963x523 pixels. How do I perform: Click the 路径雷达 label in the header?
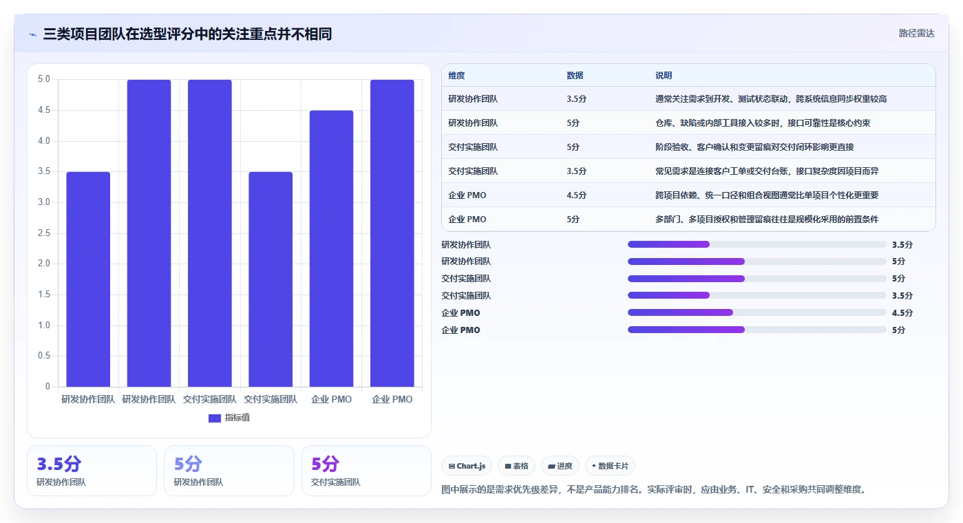pyautogui.click(x=916, y=33)
